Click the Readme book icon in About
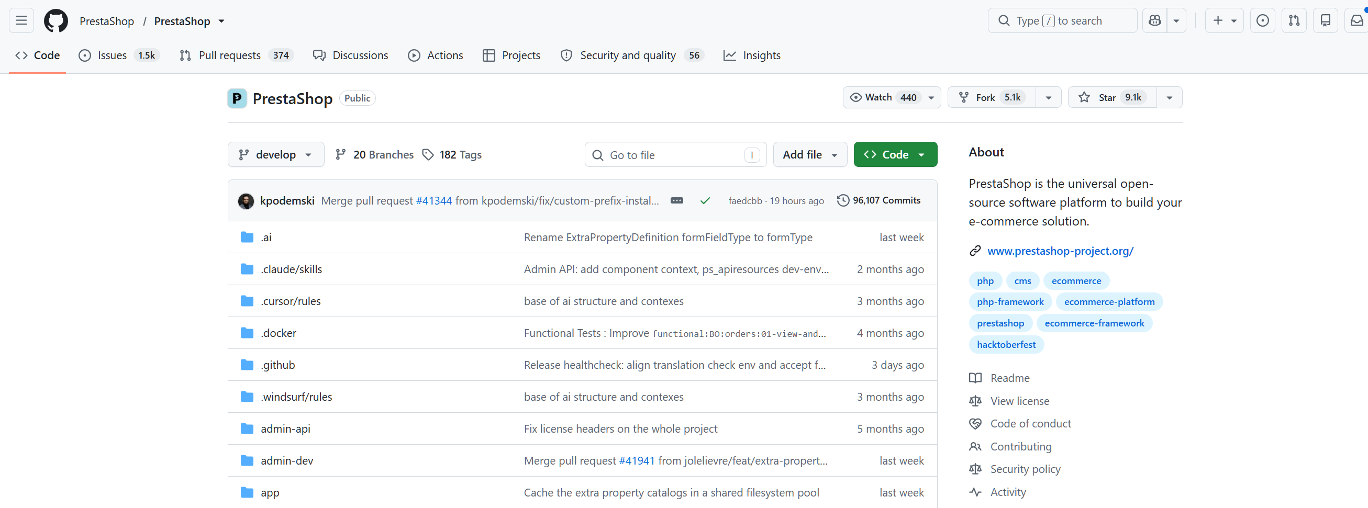This screenshot has width=1368, height=508. 975,378
